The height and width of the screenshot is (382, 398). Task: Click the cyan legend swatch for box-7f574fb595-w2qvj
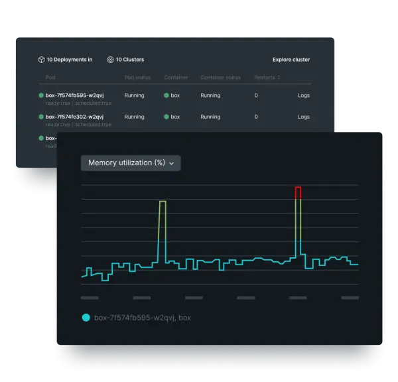86,318
